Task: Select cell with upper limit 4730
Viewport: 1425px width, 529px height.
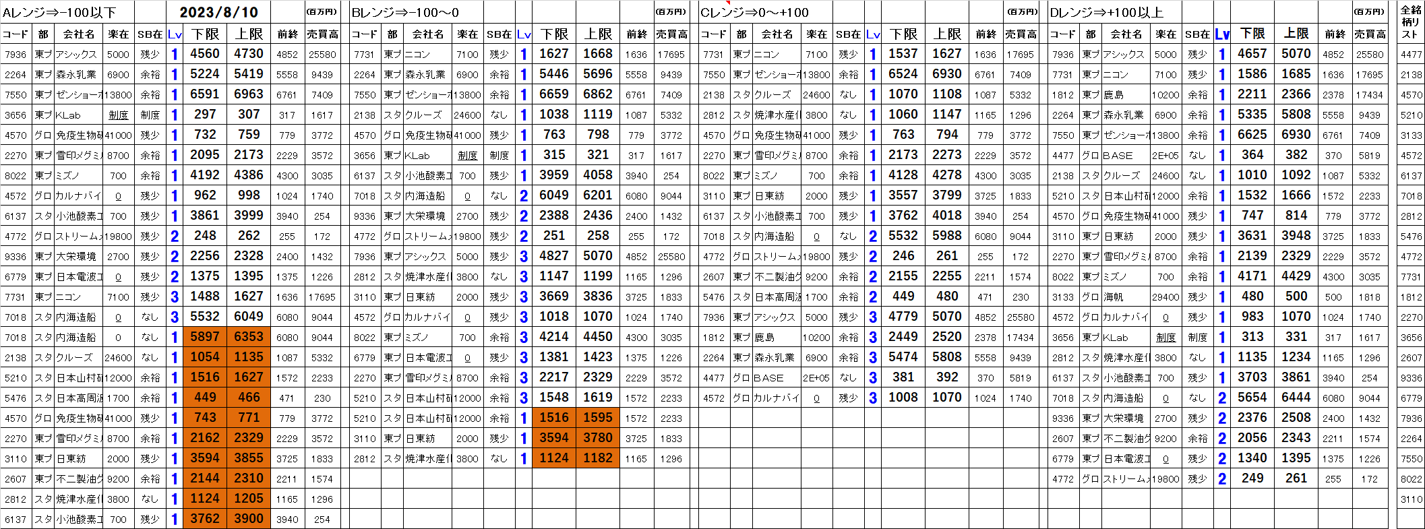Action: pyautogui.click(x=249, y=54)
